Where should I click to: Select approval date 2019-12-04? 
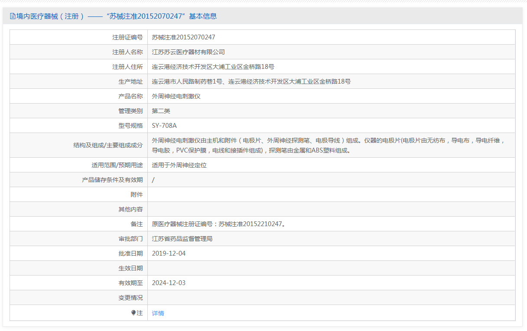point(169,253)
